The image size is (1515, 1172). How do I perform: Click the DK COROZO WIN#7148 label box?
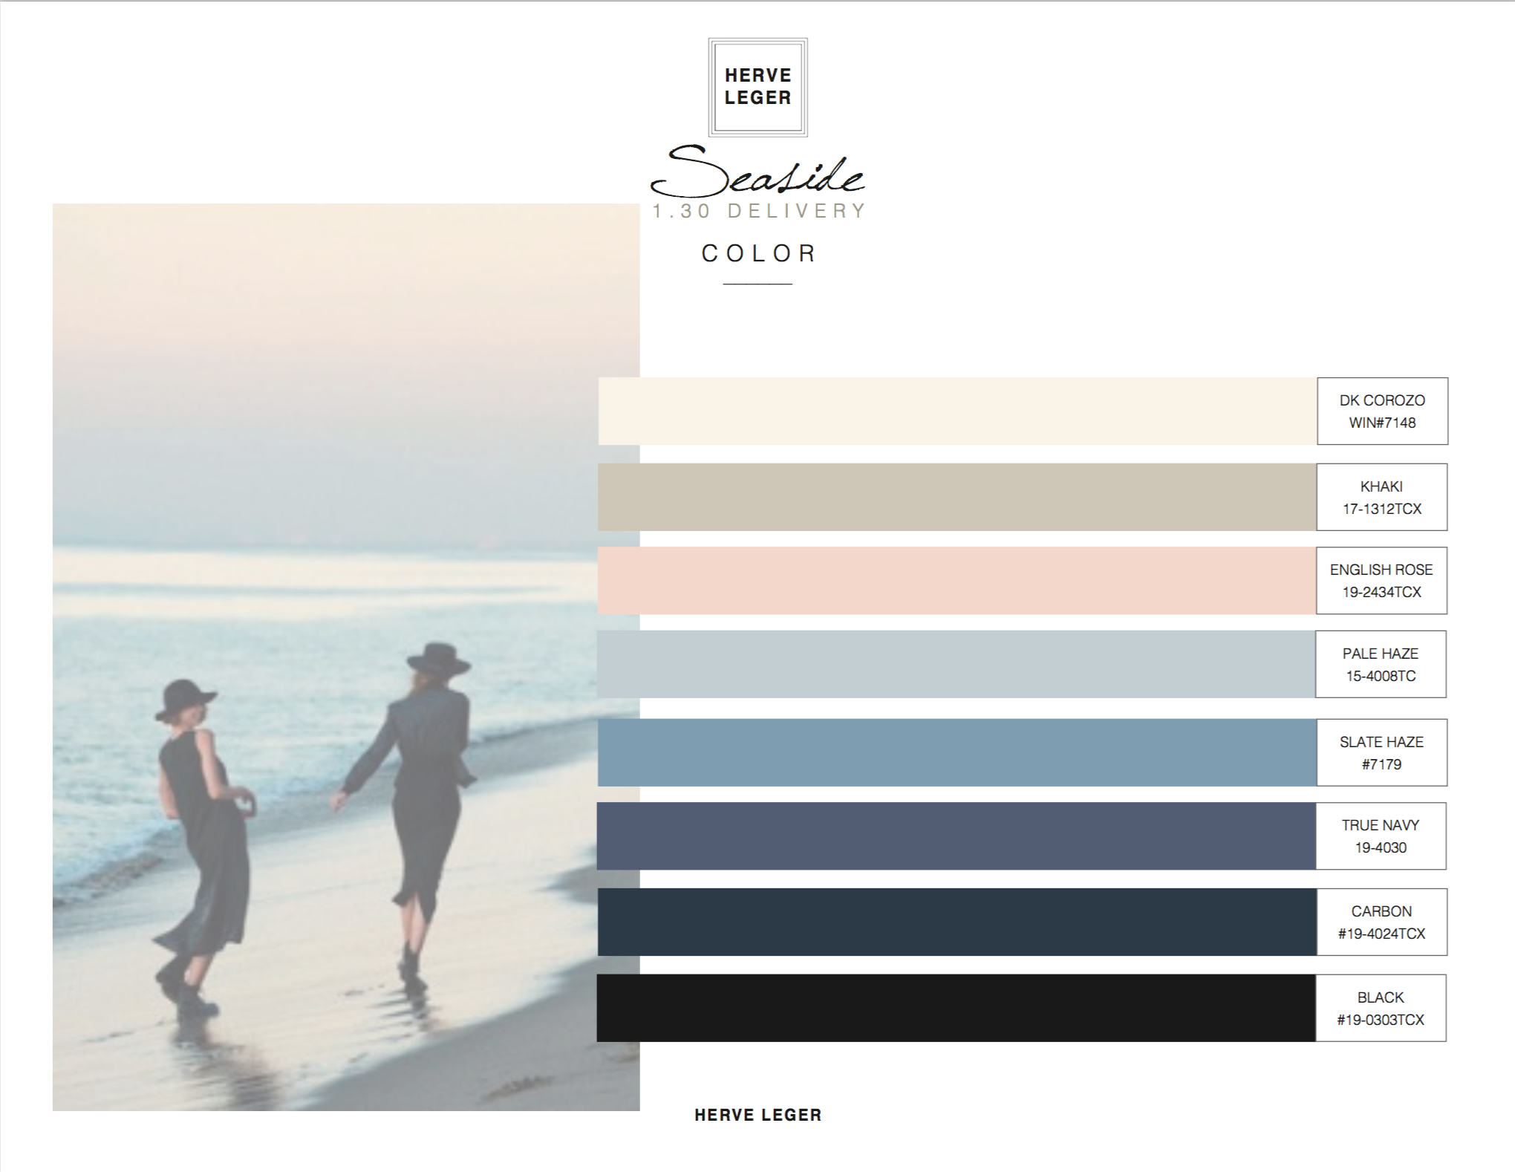coord(1382,411)
